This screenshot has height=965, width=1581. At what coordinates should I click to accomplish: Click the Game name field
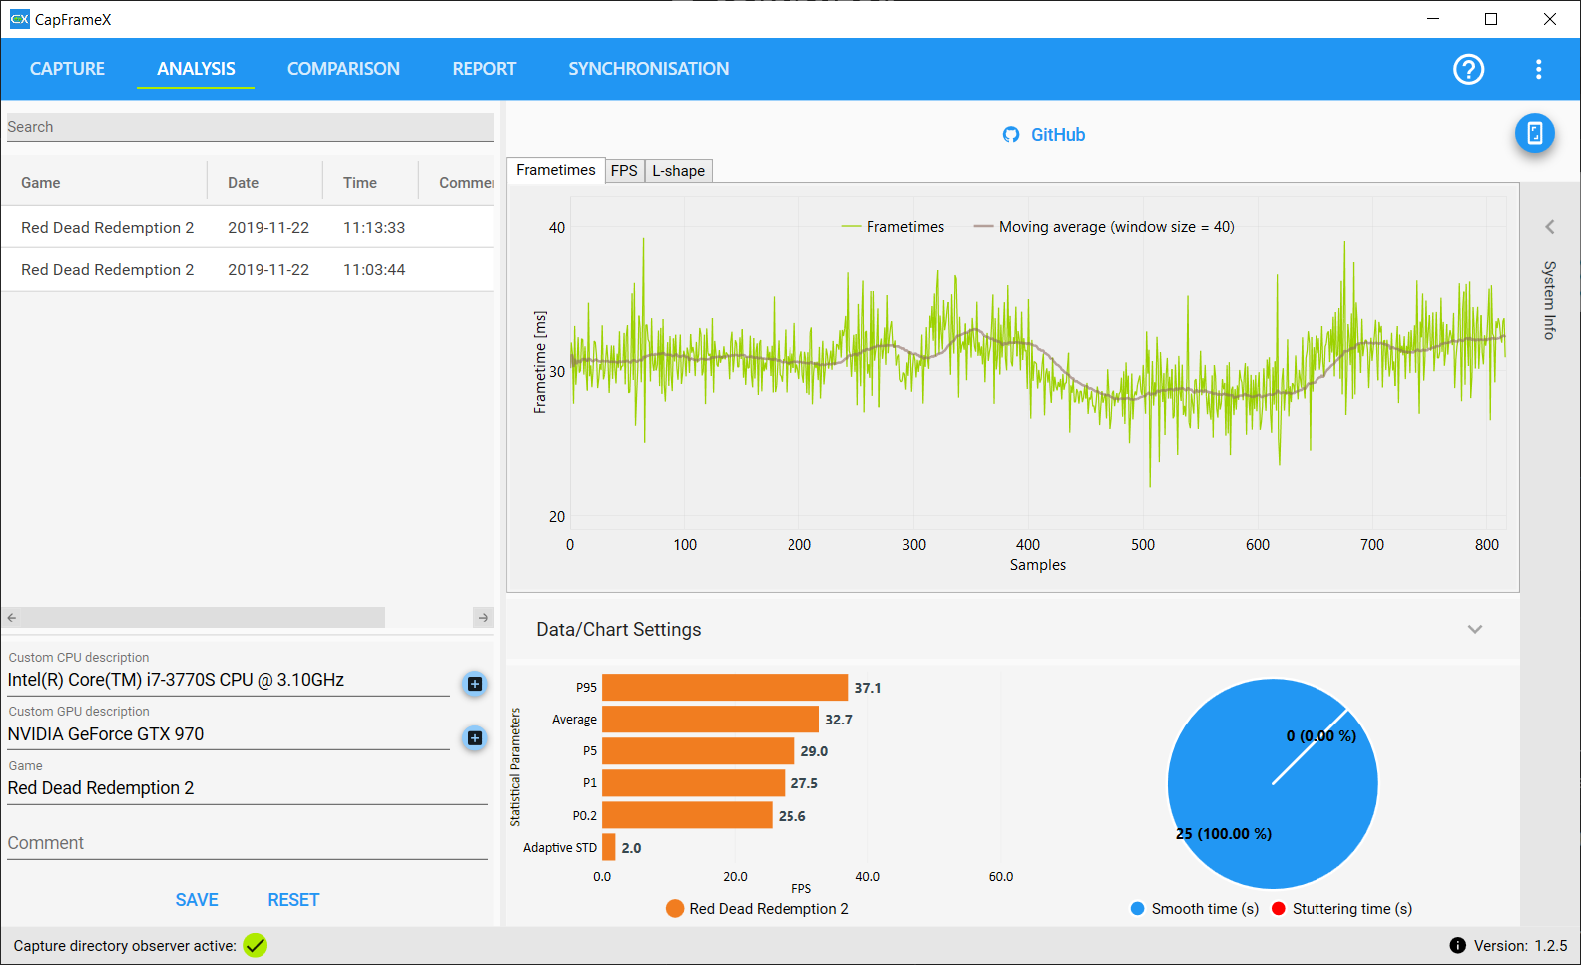coord(248,788)
